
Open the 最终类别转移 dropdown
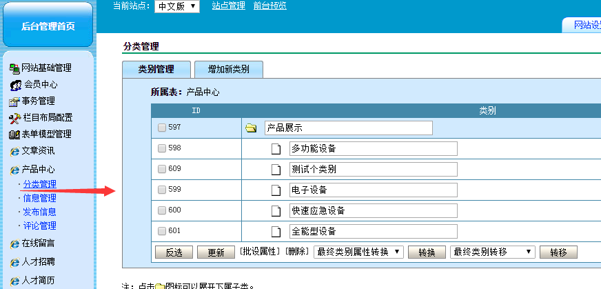(492, 252)
